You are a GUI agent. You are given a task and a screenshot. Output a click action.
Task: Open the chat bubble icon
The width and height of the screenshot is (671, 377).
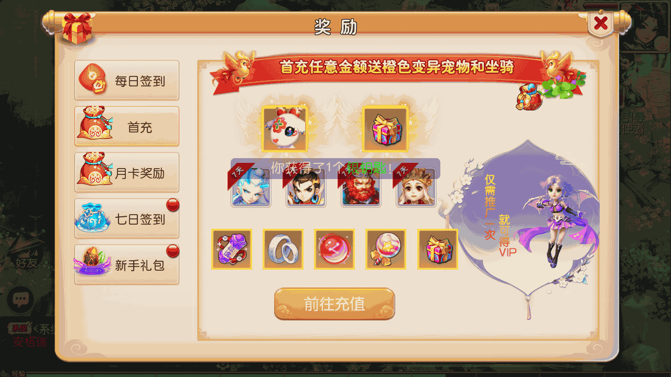click(x=20, y=300)
